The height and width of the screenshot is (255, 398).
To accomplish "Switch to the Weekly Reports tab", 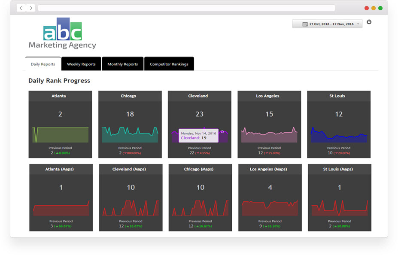I will point(81,64).
